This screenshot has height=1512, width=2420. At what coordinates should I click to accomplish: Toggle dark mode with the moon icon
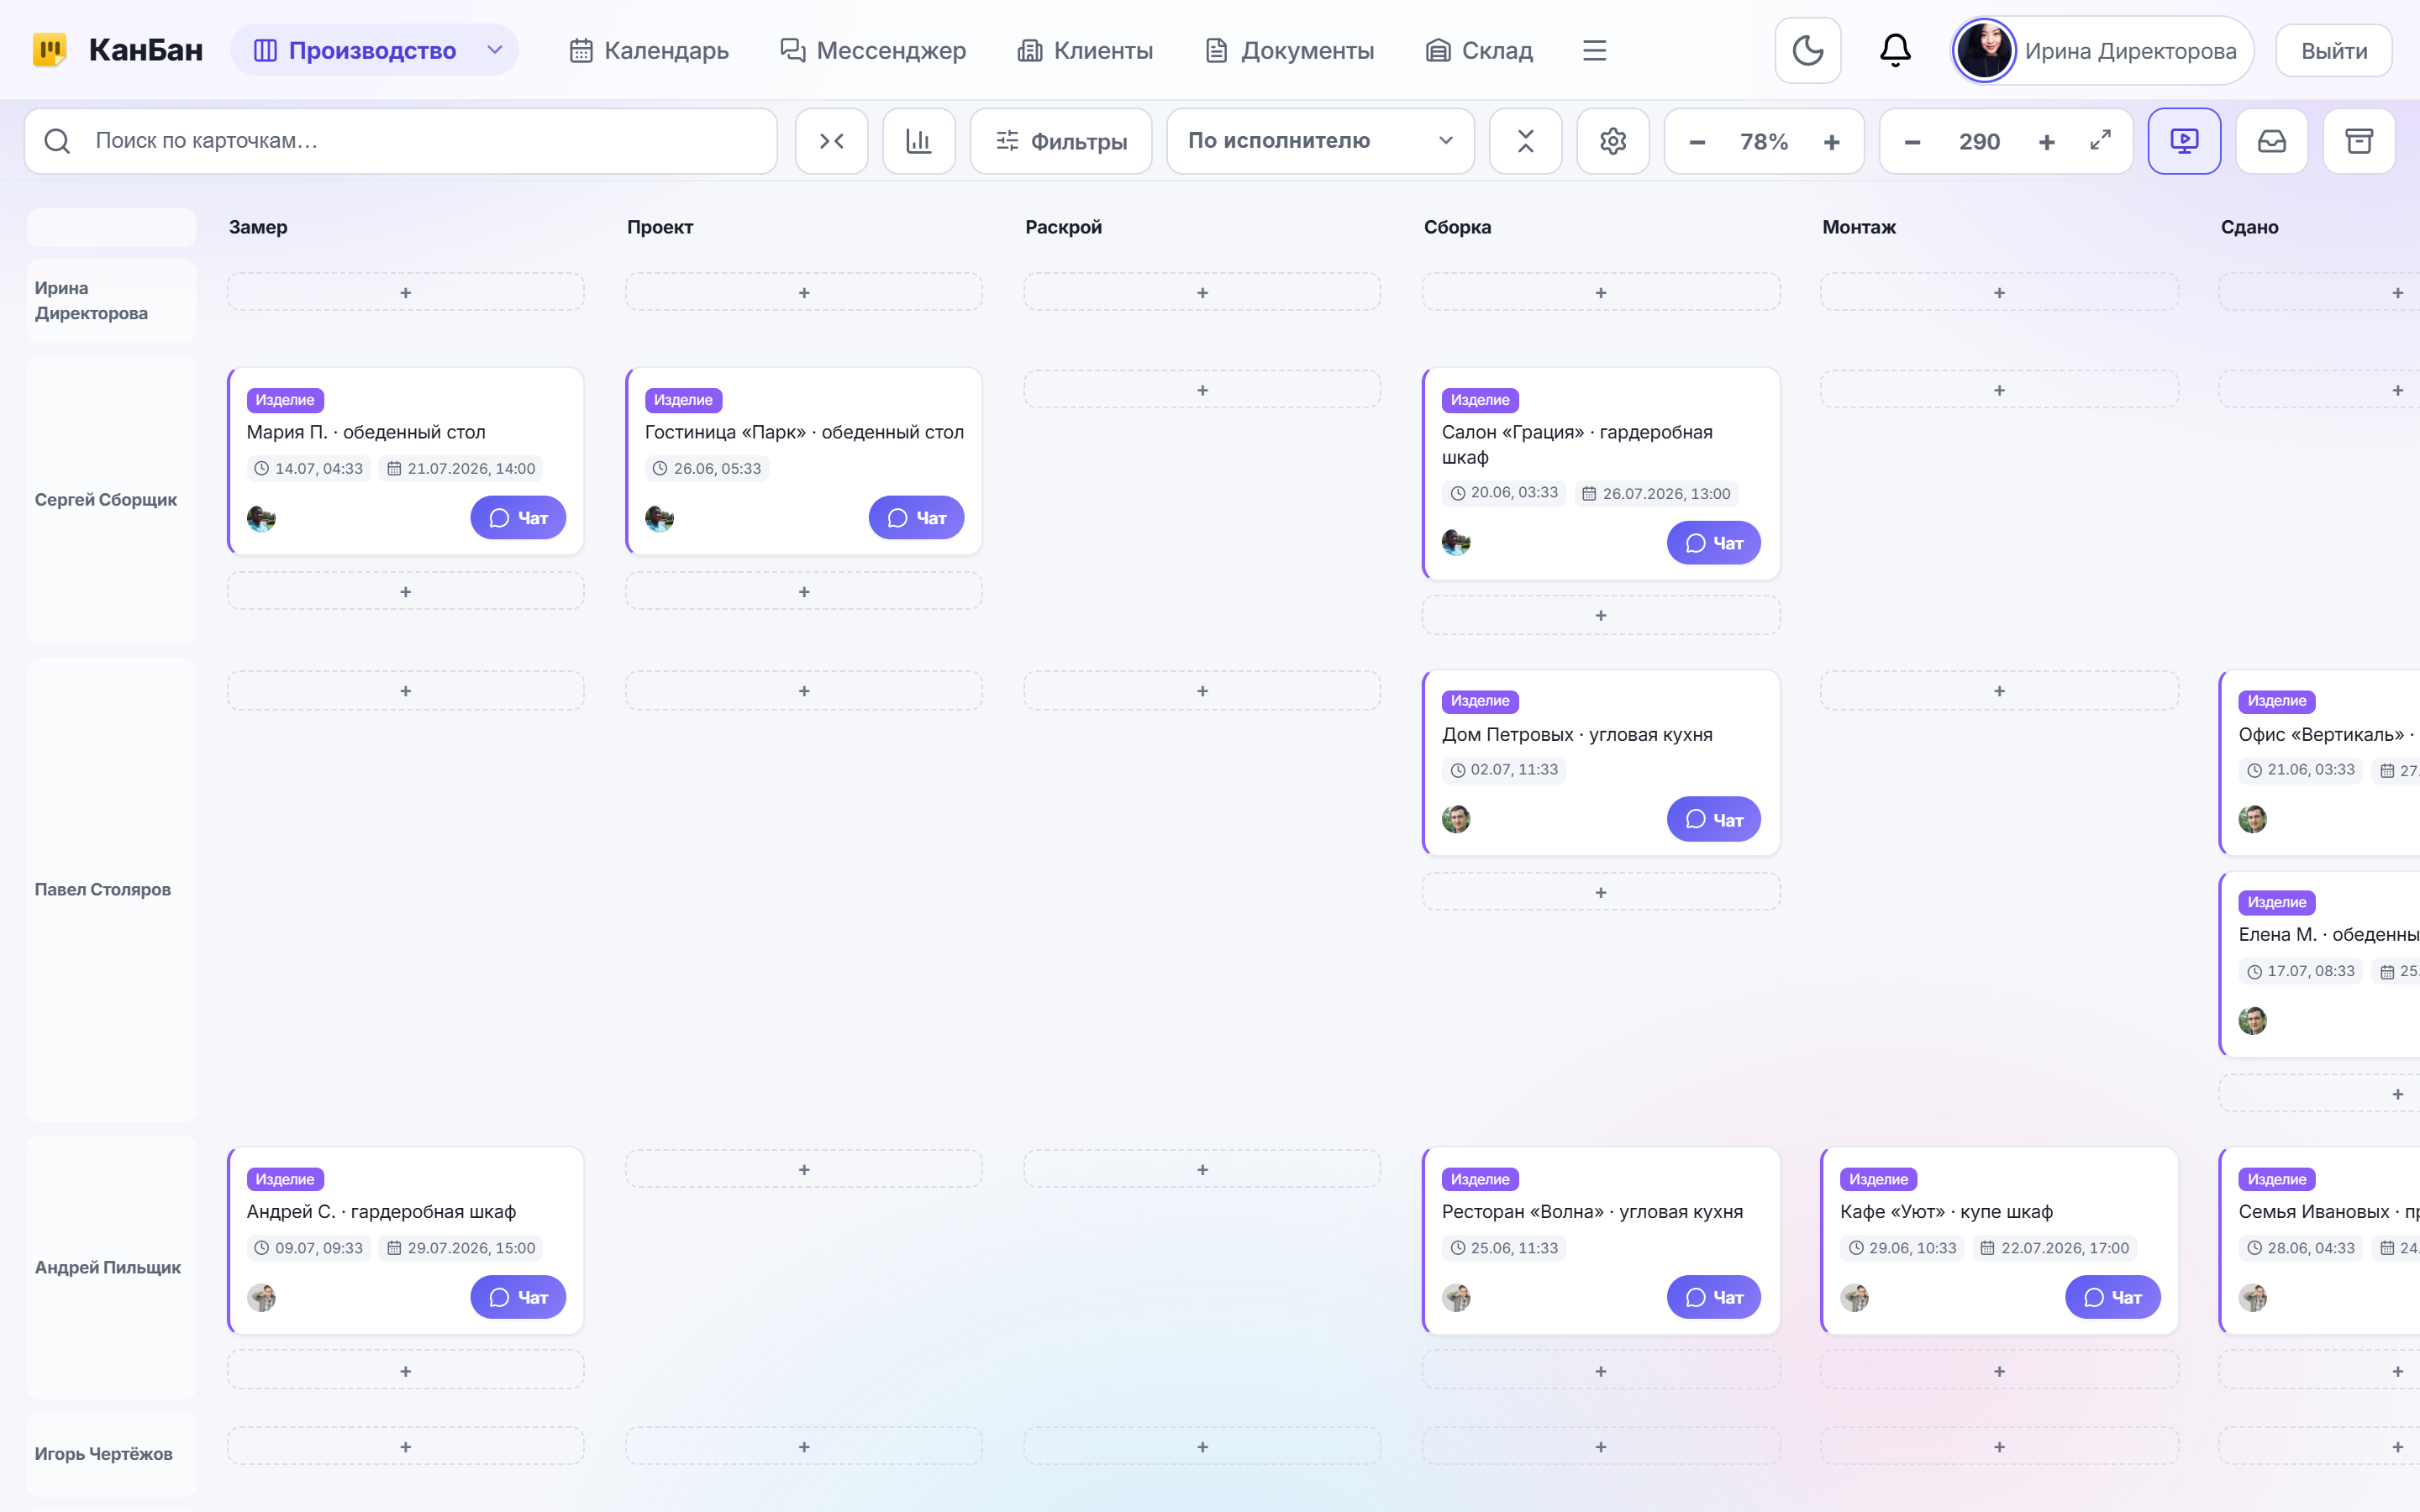(x=1807, y=50)
